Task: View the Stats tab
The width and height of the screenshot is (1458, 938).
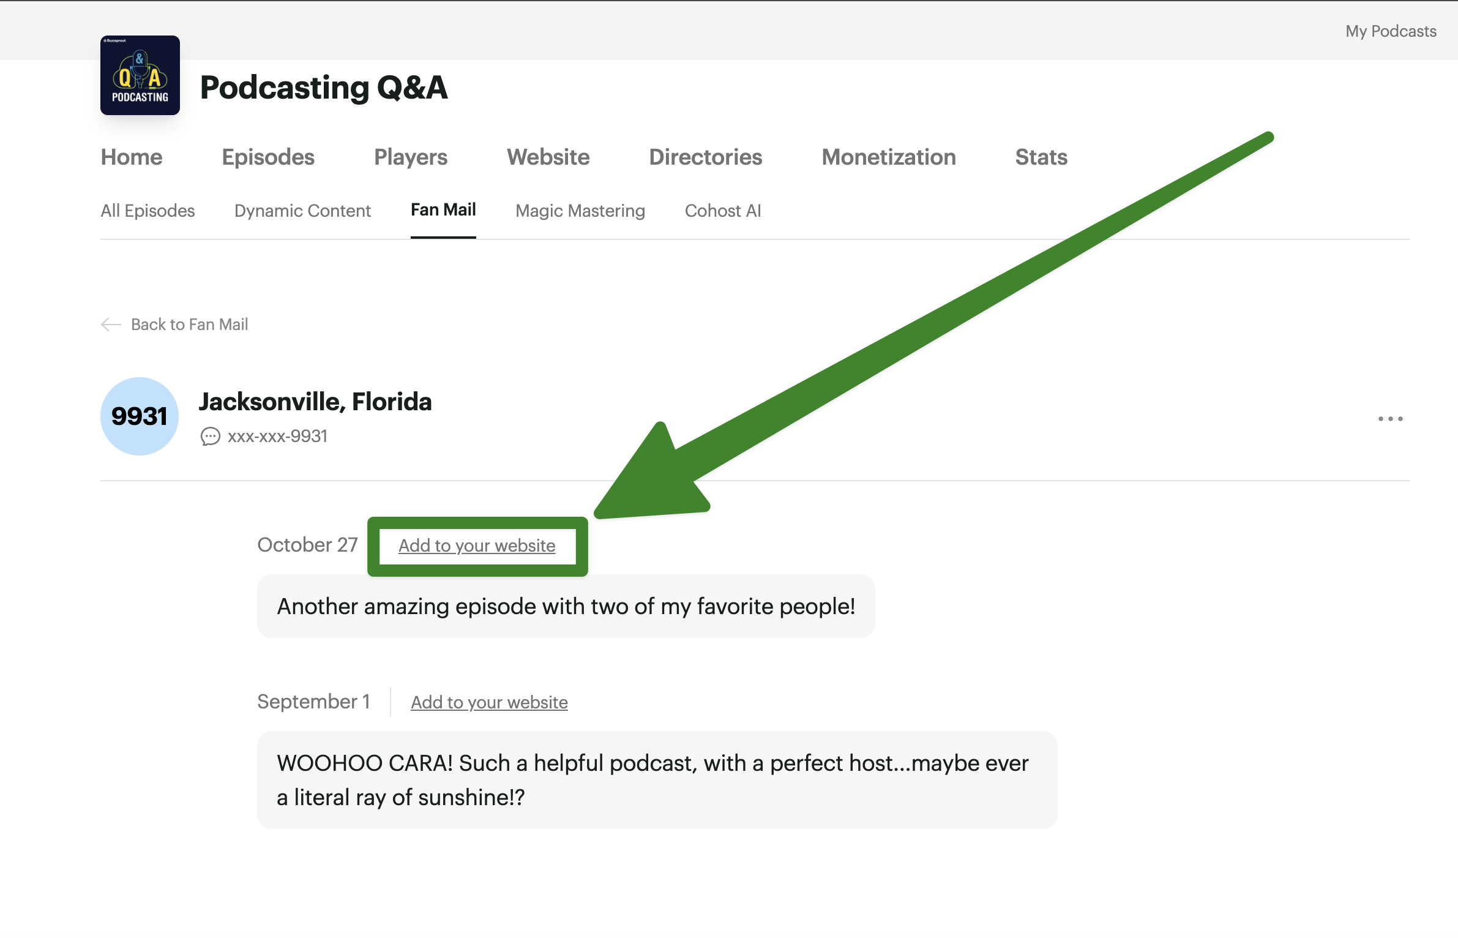Action: point(1041,157)
